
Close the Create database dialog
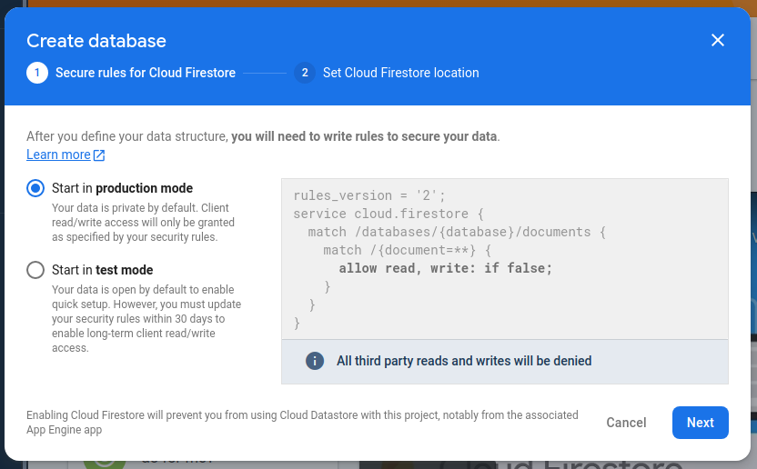pos(717,40)
